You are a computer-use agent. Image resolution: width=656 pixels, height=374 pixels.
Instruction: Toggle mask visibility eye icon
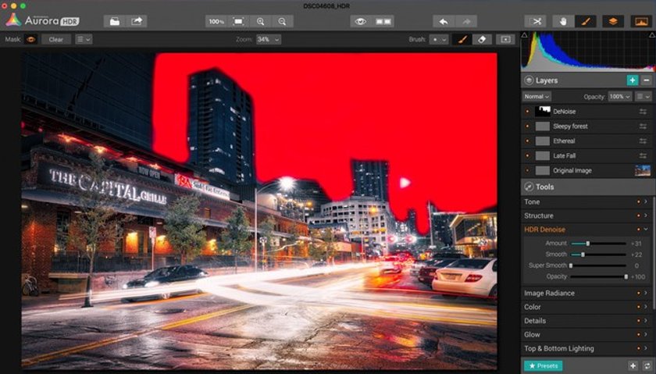pos(30,39)
